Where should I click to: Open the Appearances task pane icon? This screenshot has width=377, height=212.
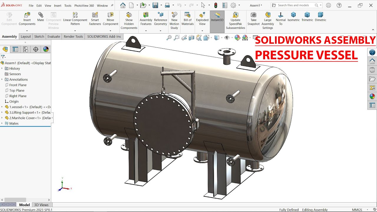tap(372, 96)
